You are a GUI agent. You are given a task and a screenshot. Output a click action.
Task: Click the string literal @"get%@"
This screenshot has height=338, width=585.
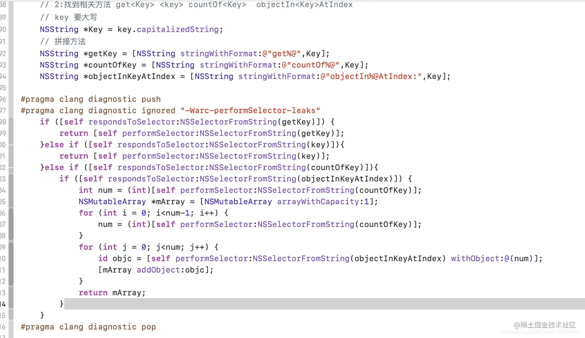[x=282, y=53]
